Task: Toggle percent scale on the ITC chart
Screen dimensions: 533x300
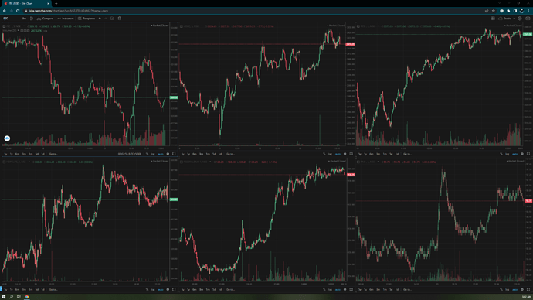Action: coord(148,154)
